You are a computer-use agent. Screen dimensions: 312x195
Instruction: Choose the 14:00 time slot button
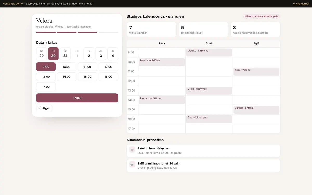click(x=67, y=77)
